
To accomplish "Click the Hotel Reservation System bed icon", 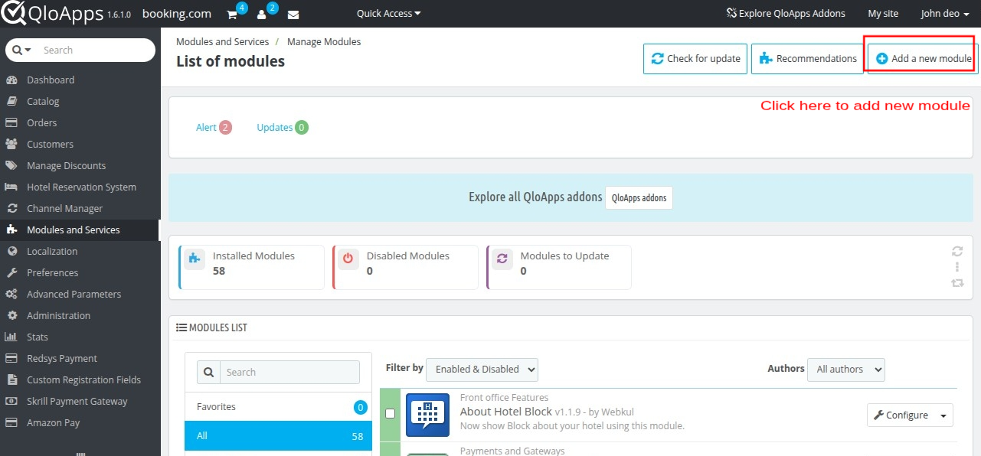I will pos(11,187).
